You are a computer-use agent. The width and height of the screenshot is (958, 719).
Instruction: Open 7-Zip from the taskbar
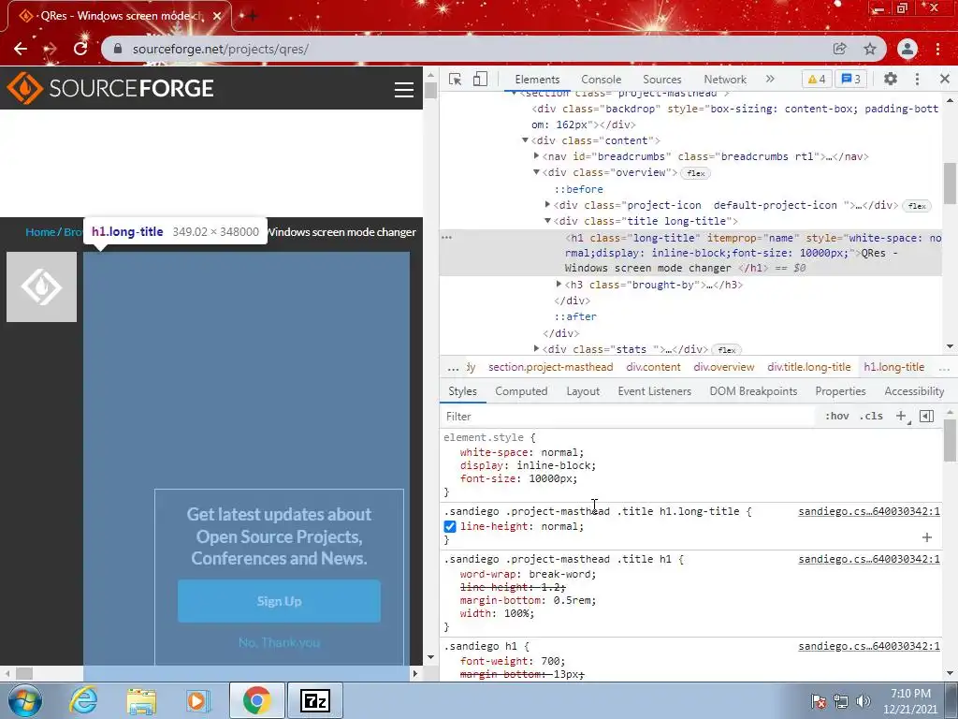tap(315, 700)
